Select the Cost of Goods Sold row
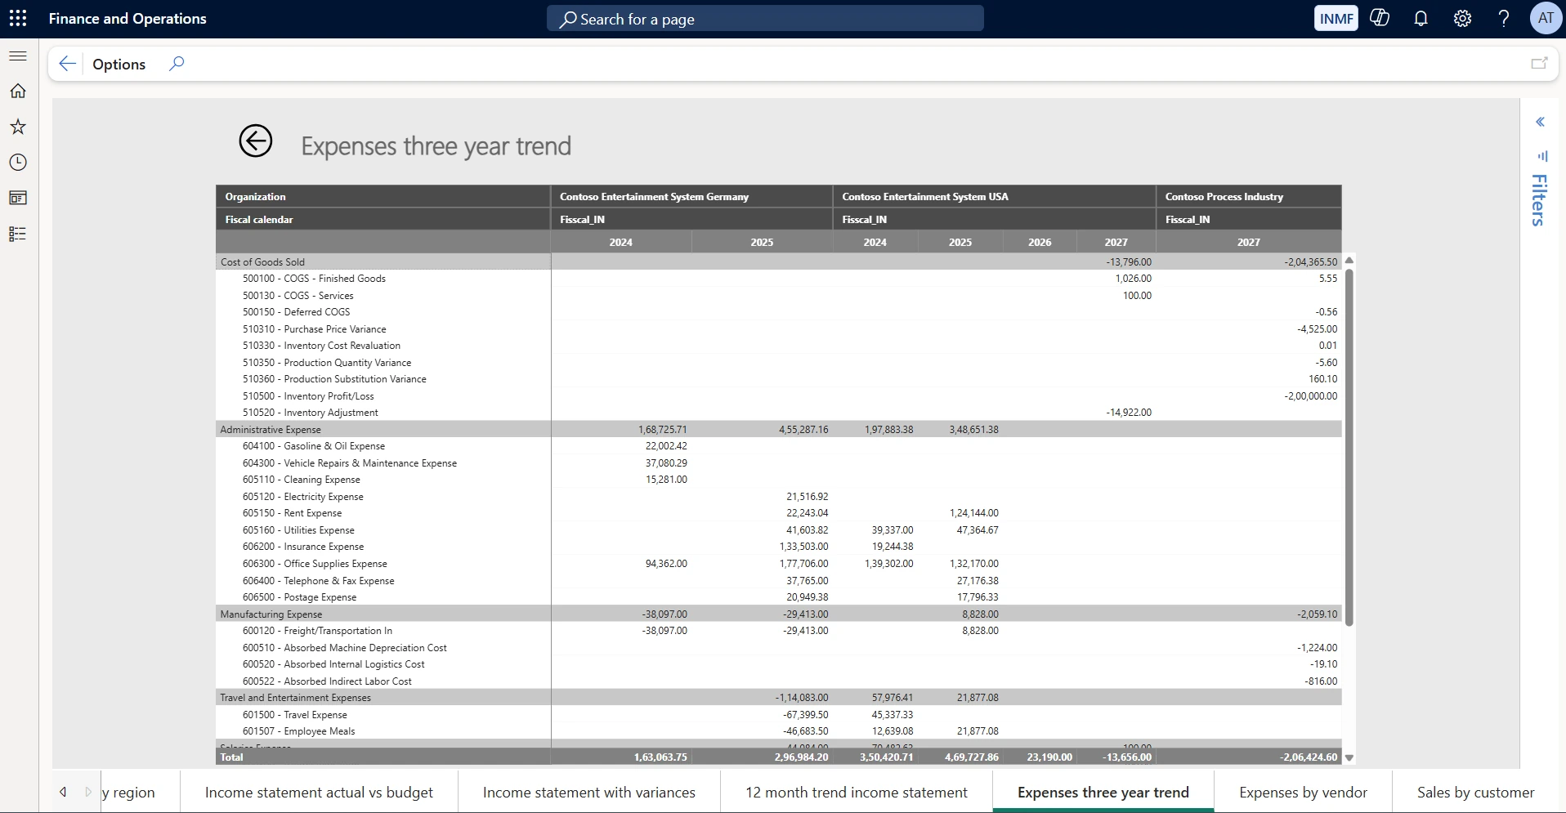The width and height of the screenshot is (1566, 813). coord(779,261)
